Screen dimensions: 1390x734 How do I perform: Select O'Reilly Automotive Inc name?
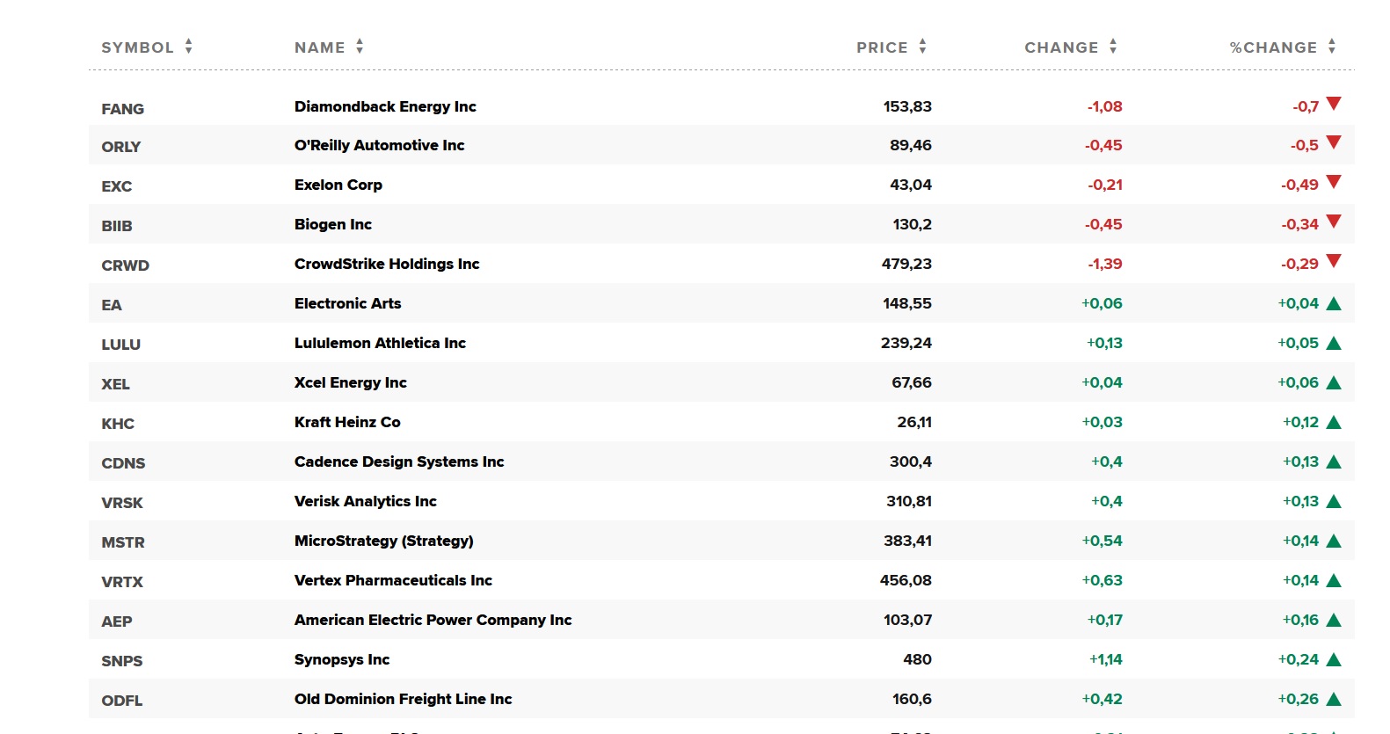(380, 145)
